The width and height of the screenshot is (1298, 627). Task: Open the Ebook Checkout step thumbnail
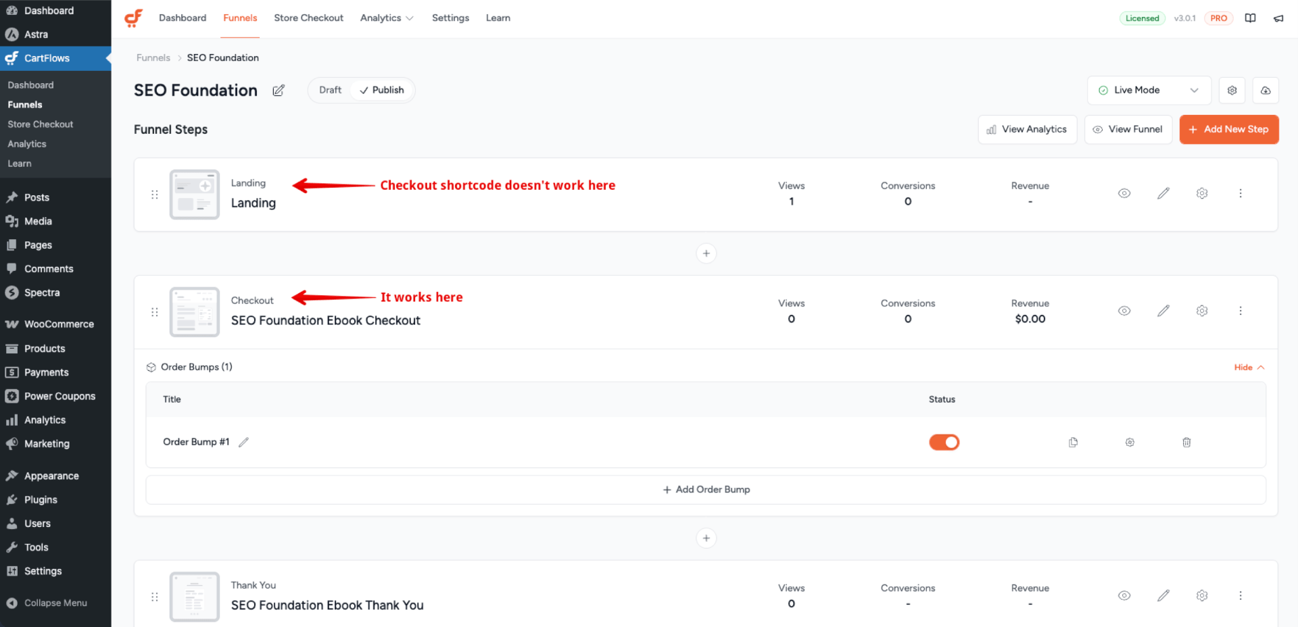(195, 312)
